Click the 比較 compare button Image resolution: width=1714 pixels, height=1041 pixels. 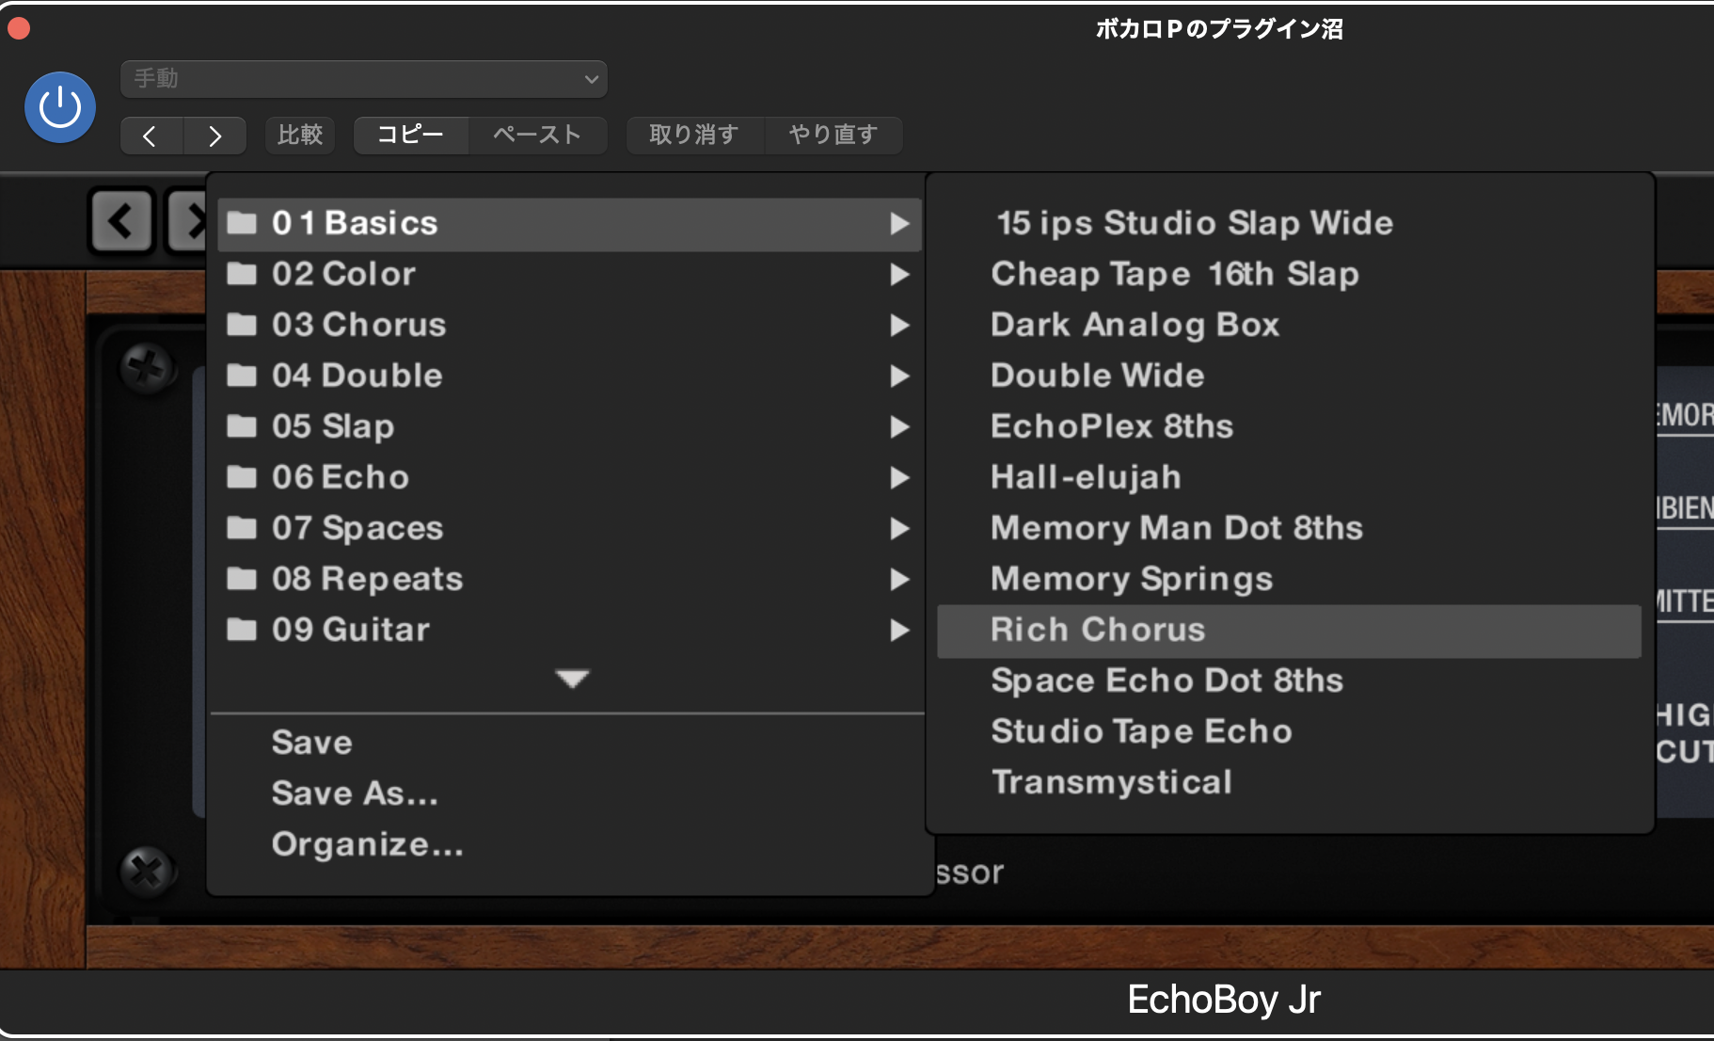pyautogui.click(x=300, y=136)
